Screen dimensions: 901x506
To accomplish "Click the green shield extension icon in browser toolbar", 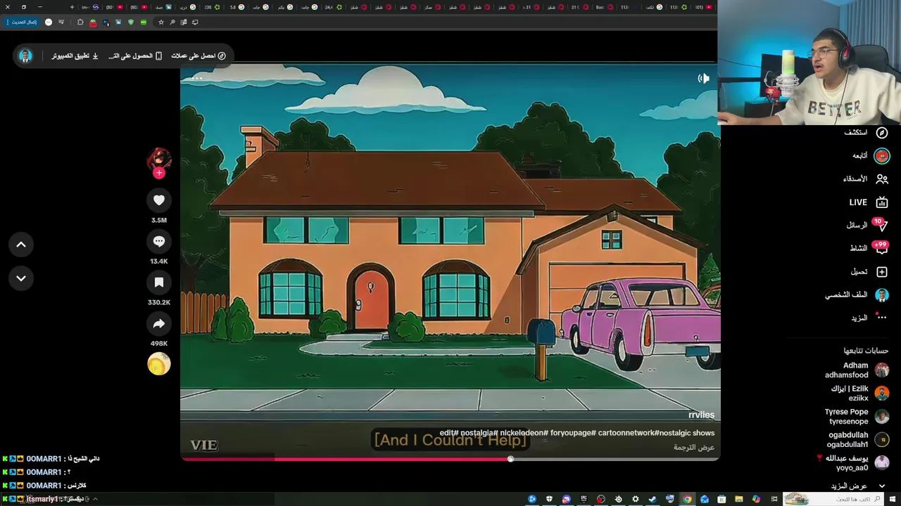I will click(131, 22).
